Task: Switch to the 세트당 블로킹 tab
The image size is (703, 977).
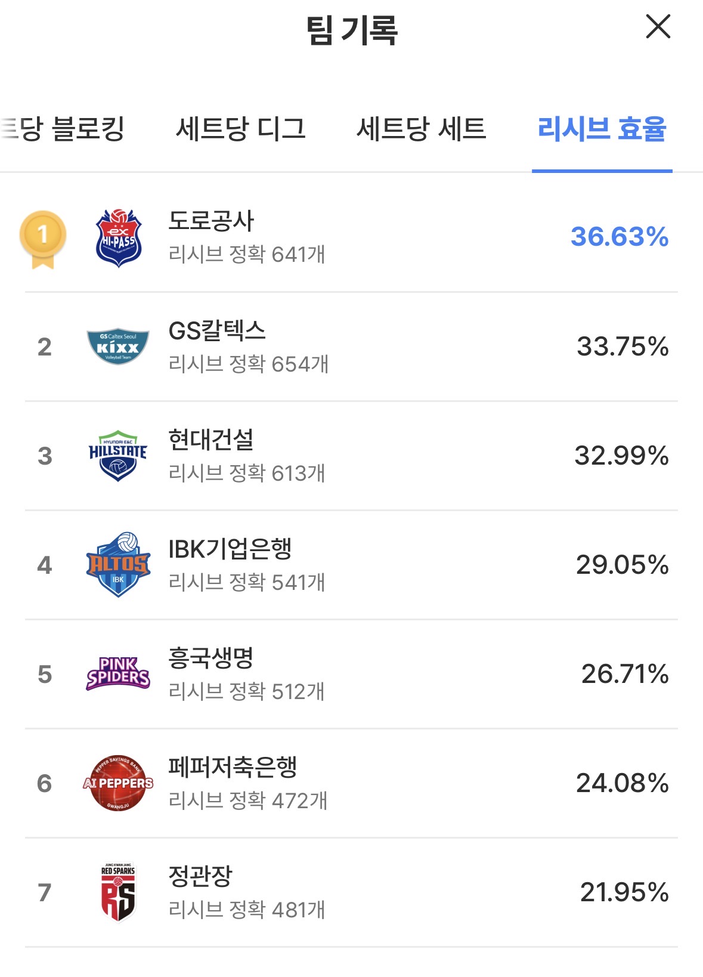Action: [63, 129]
